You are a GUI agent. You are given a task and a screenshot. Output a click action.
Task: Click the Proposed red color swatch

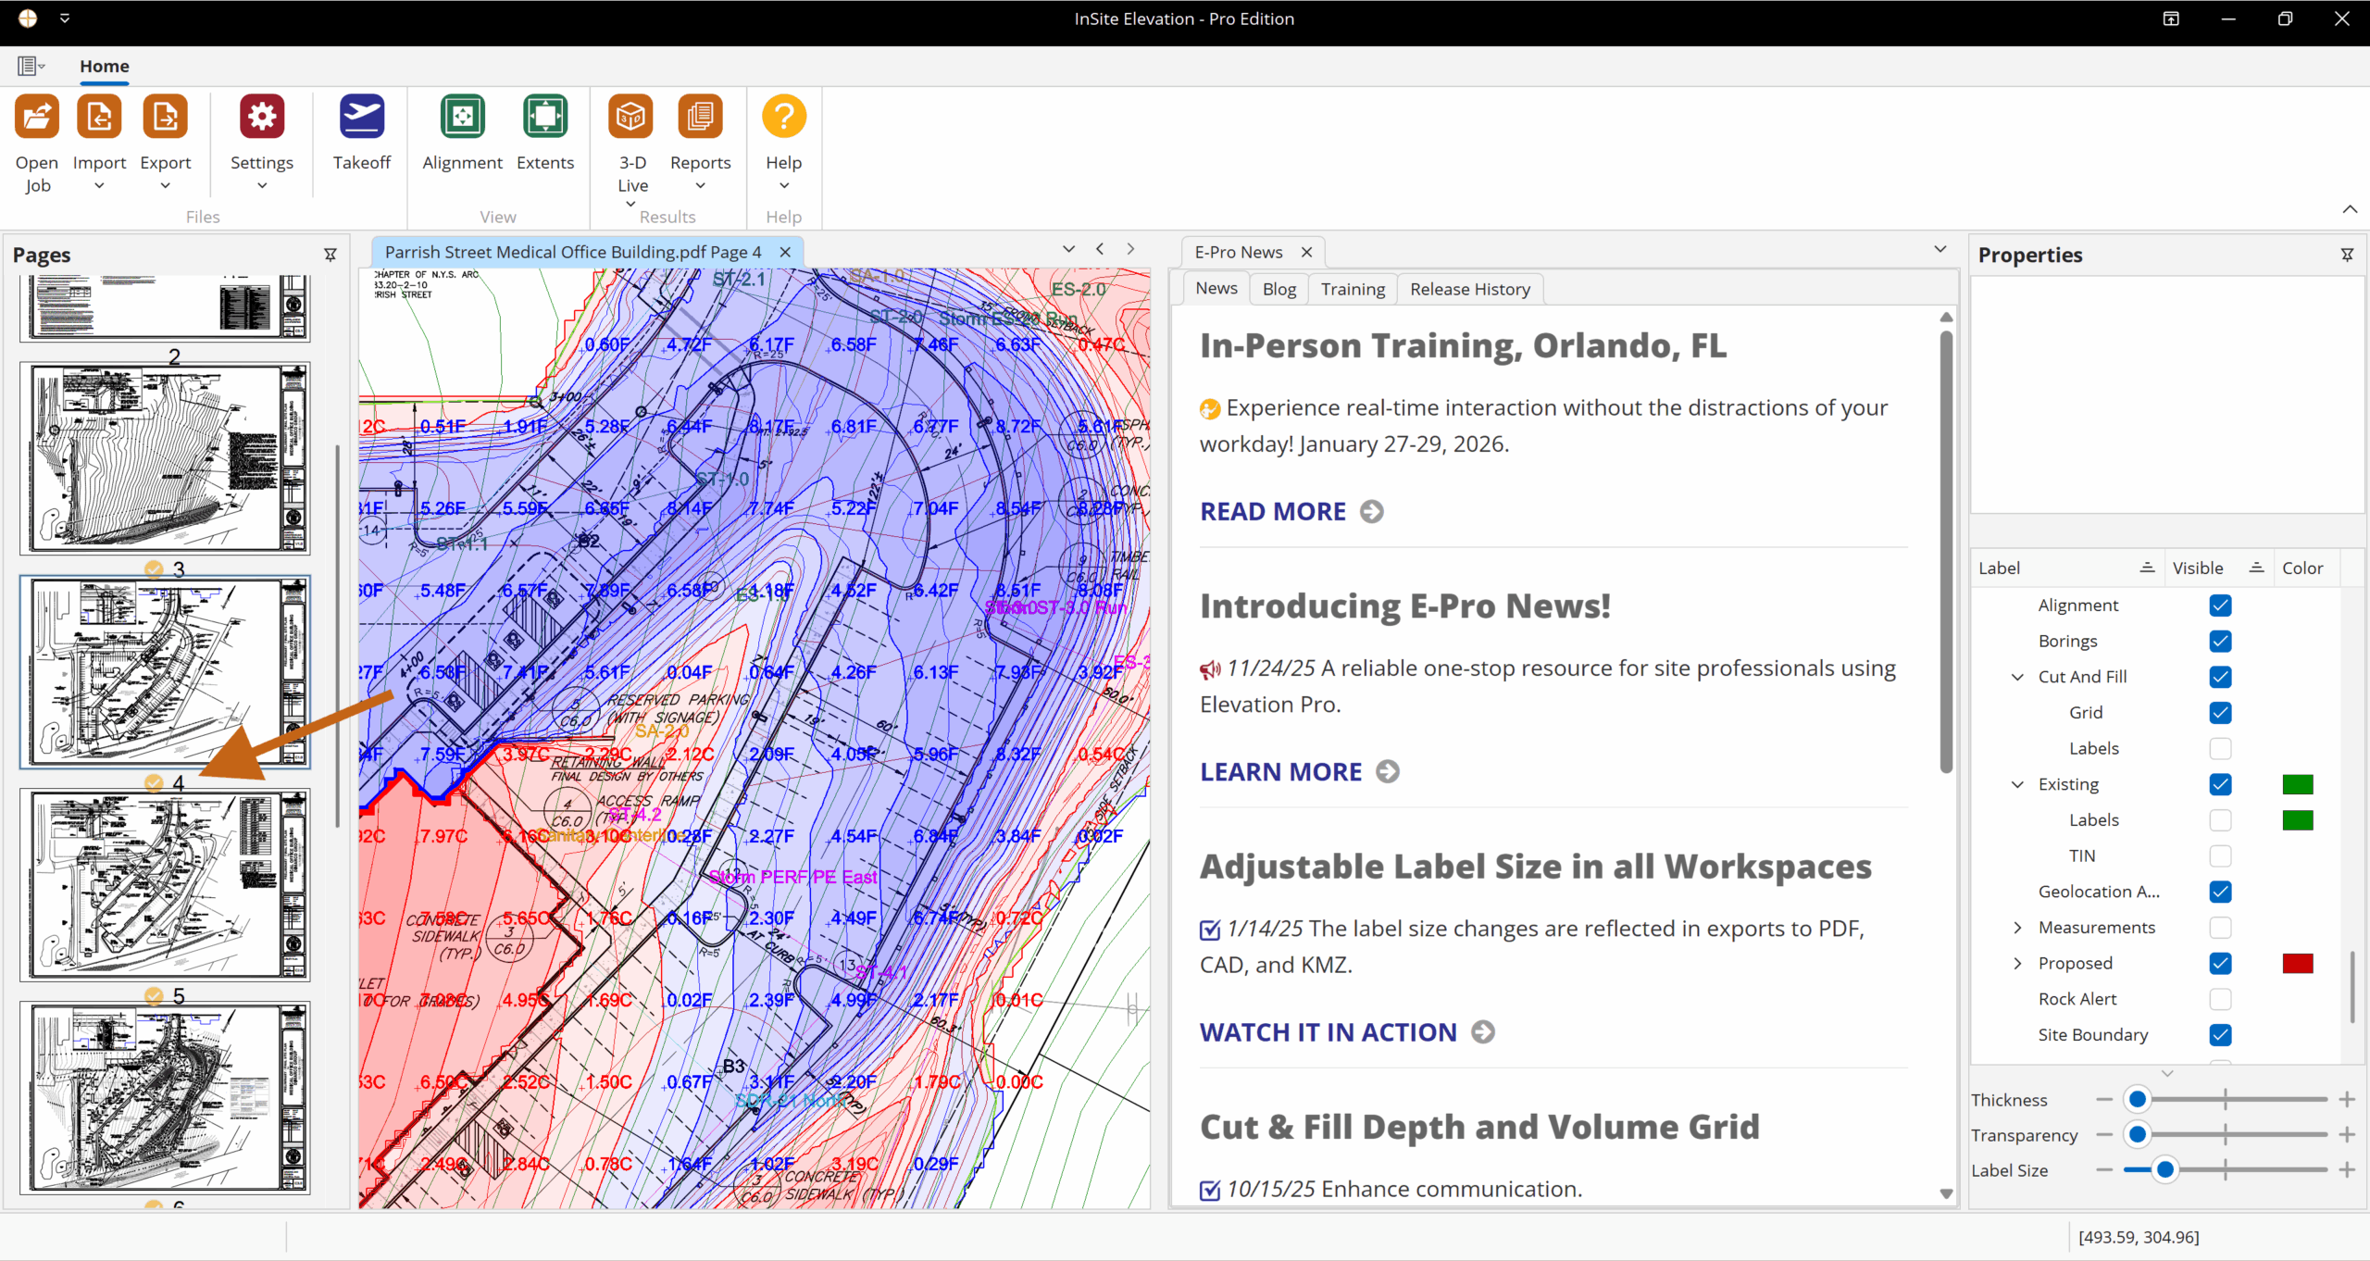(2298, 963)
